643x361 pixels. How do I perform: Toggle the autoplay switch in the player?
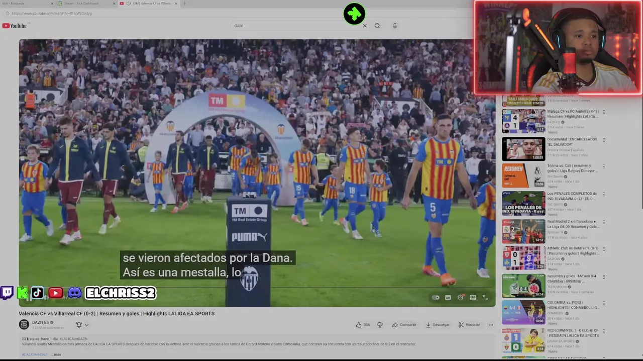[x=436, y=297]
